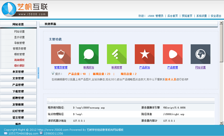Image resolution: width=224 pixels, height=136 pixels.
Task: Click the 产品添加 text link
Action: click(145, 67)
